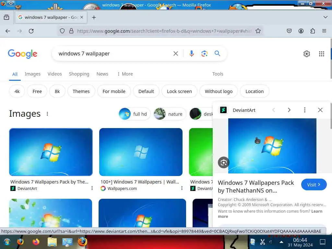The height and width of the screenshot is (249, 332).
Task: Click the Google search box text
Action: coord(84,53)
